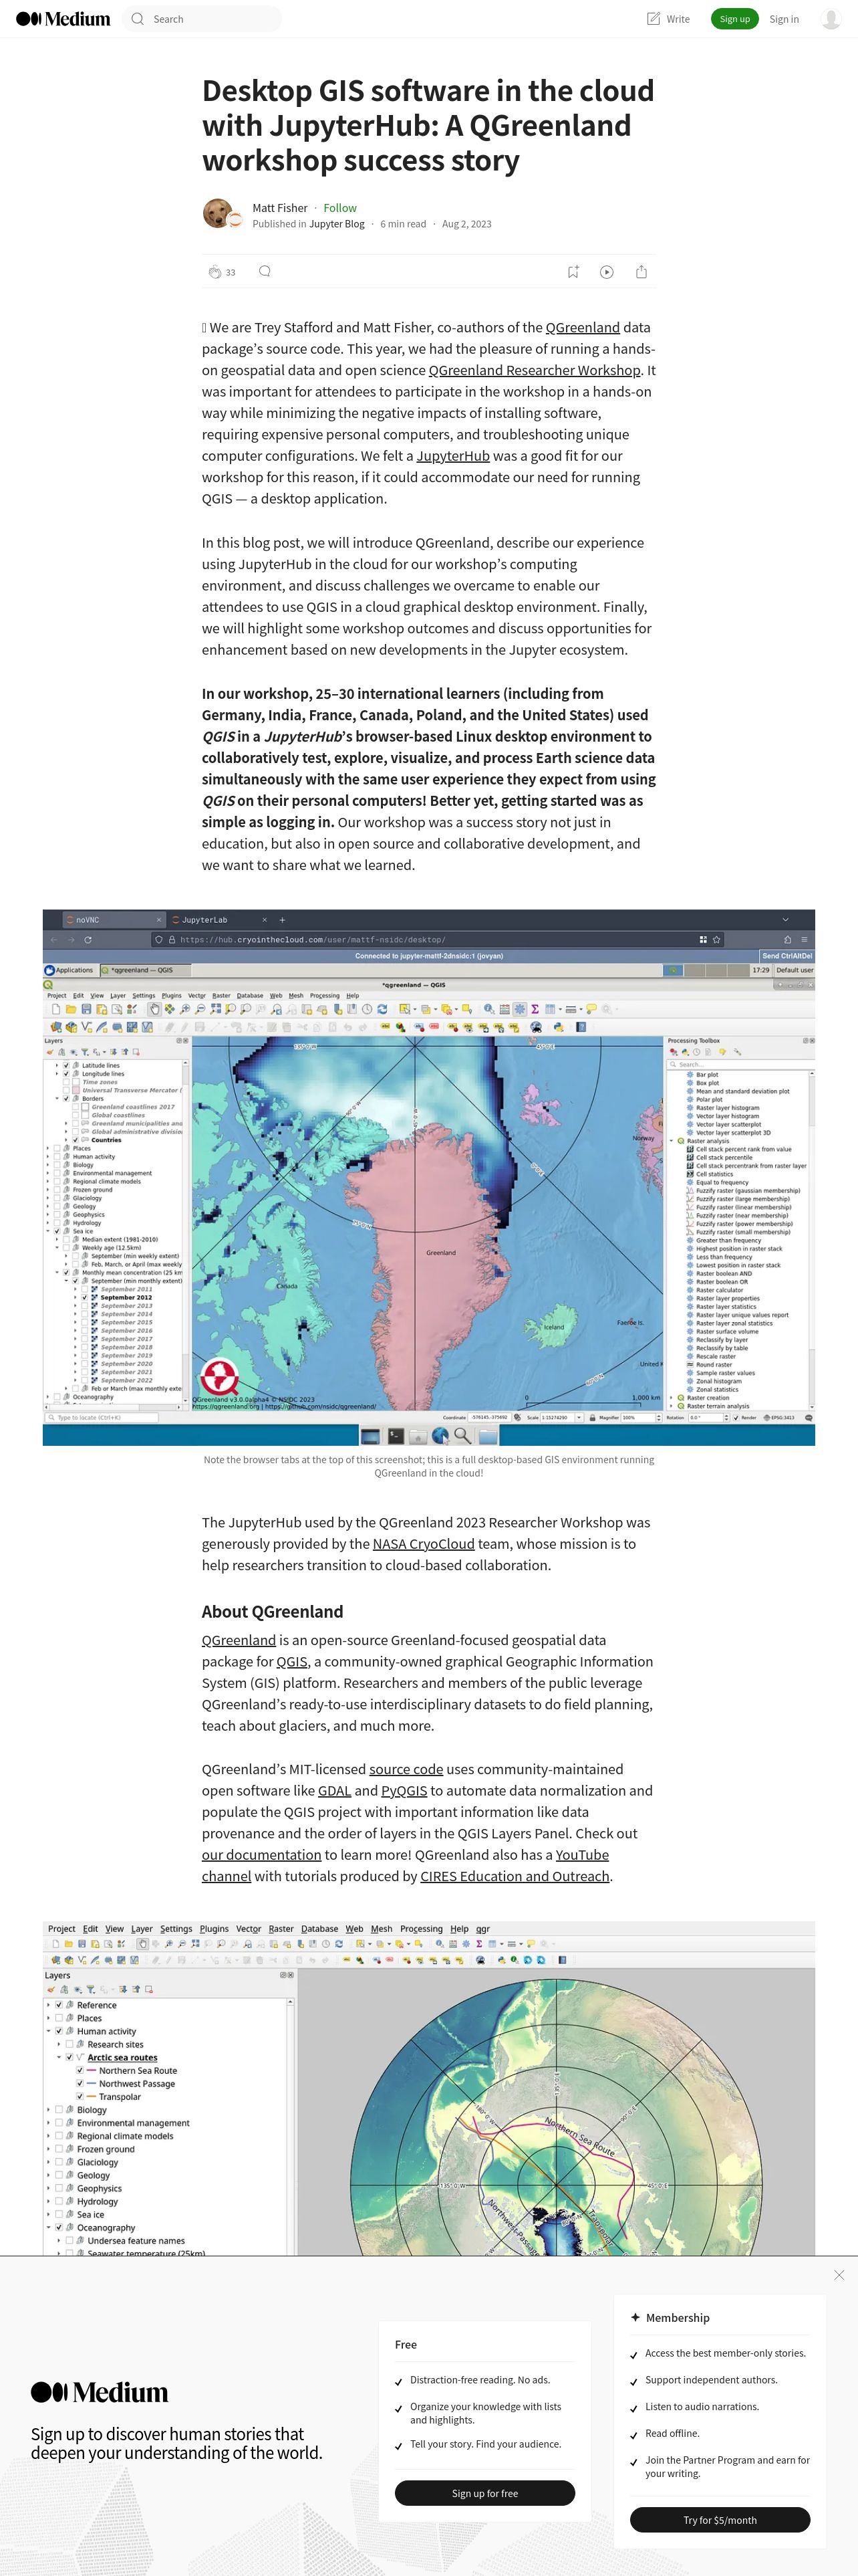Click the Share icon below the byline
Screen dimensions: 858x2576
[x=641, y=272]
